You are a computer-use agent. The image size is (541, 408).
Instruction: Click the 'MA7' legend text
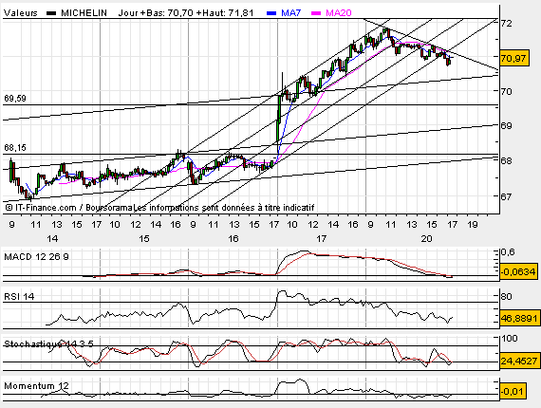290,13
